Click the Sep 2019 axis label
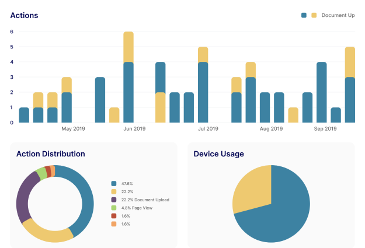Viewport: 365px width, 248px height. click(325, 128)
